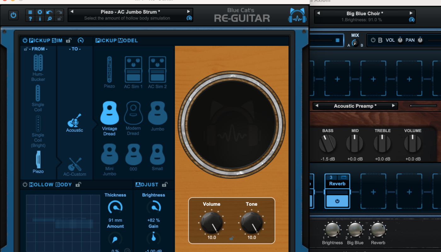Select the Humbucker source pickup
The height and width of the screenshot is (252, 441).
[38, 68]
